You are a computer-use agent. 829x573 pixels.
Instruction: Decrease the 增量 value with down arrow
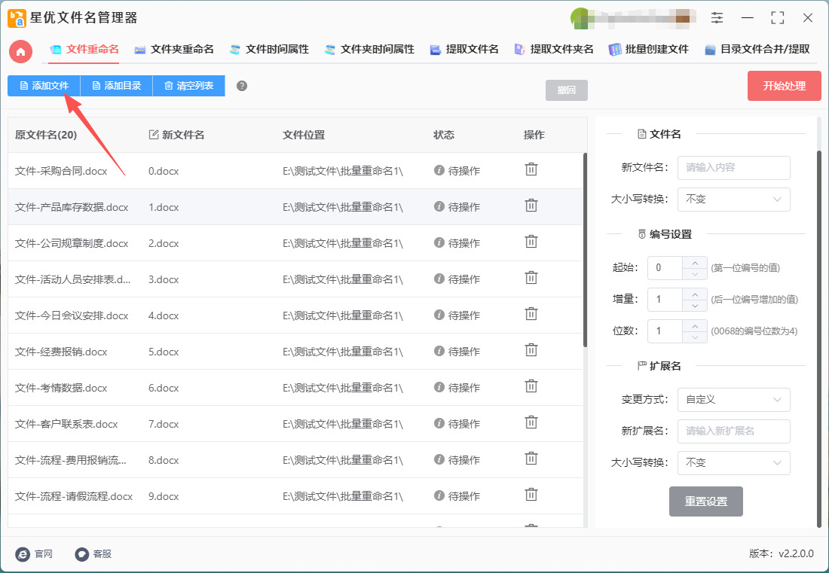(694, 305)
